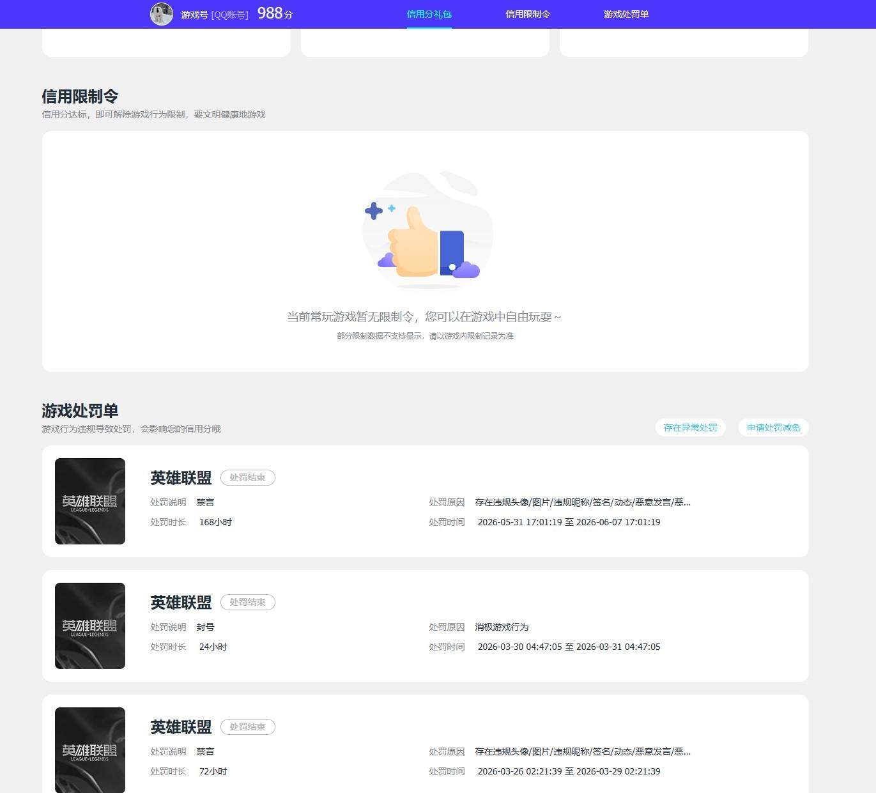Click date range 2026-03-26 02:21:39

coord(569,771)
